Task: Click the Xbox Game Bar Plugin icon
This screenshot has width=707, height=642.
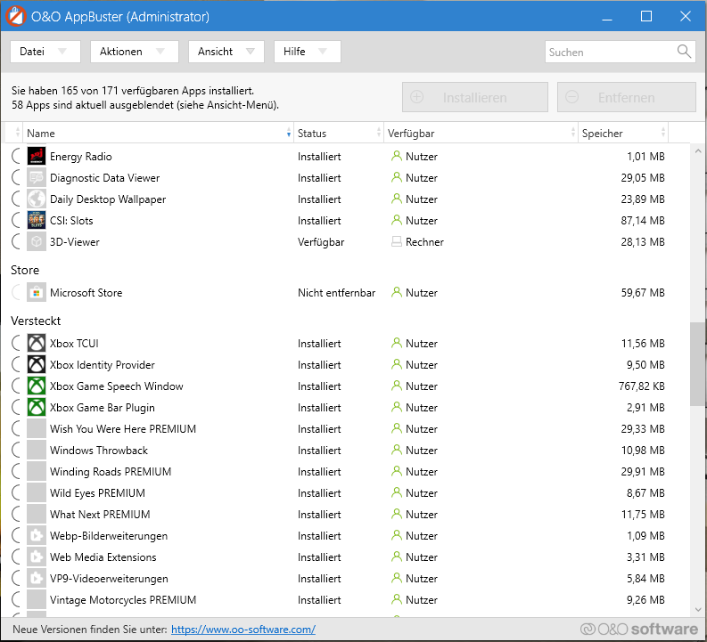Action: coord(37,408)
